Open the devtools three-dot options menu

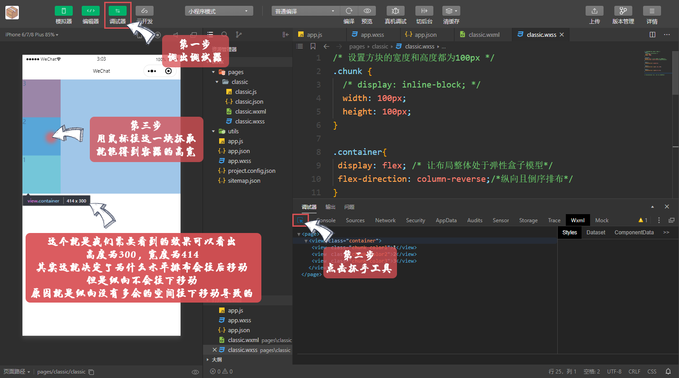(659, 220)
